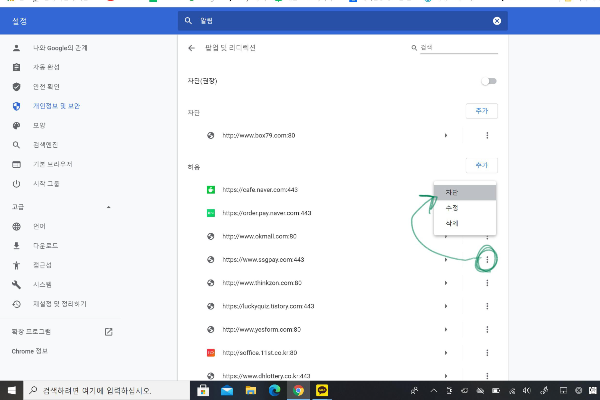Open more actions menu for soffice.11st.co.kr
600x400 pixels.
(x=487, y=353)
